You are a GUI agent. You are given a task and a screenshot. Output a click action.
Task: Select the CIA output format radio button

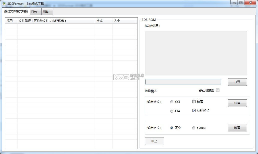pyautogui.click(x=172, y=111)
